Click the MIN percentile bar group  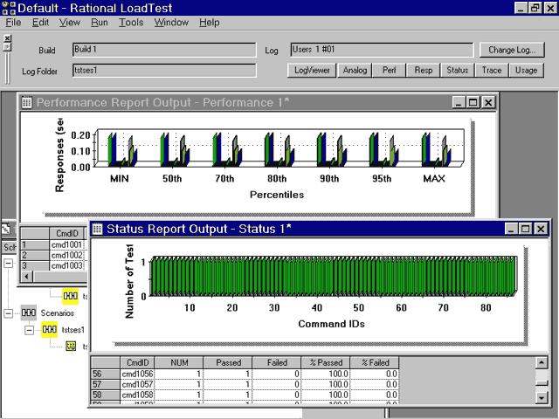(x=122, y=149)
